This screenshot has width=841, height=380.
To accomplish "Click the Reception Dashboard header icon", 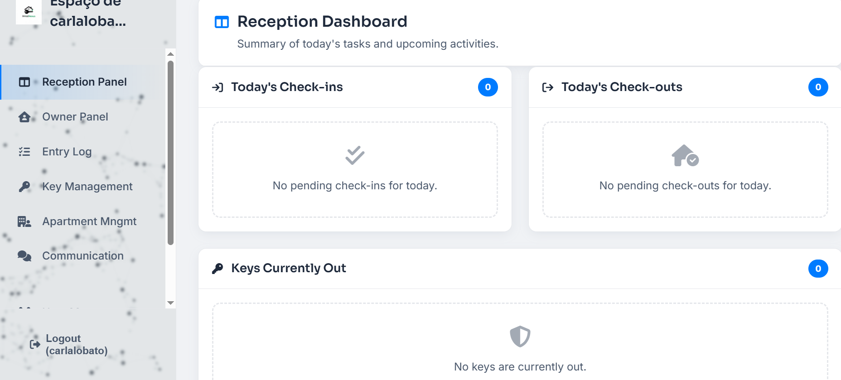I will click(x=222, y=22).
